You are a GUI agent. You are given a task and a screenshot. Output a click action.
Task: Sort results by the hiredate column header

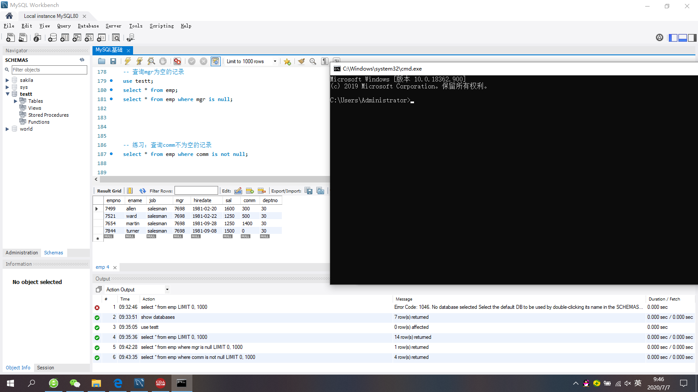[202, 200]
